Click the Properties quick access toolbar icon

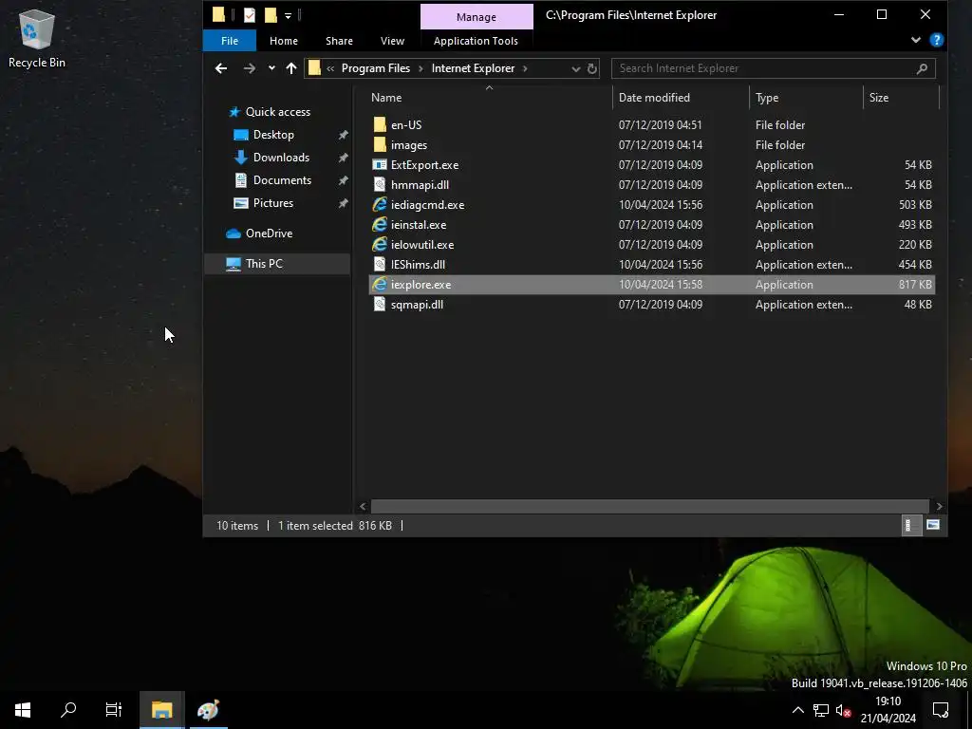coord(250,15)
